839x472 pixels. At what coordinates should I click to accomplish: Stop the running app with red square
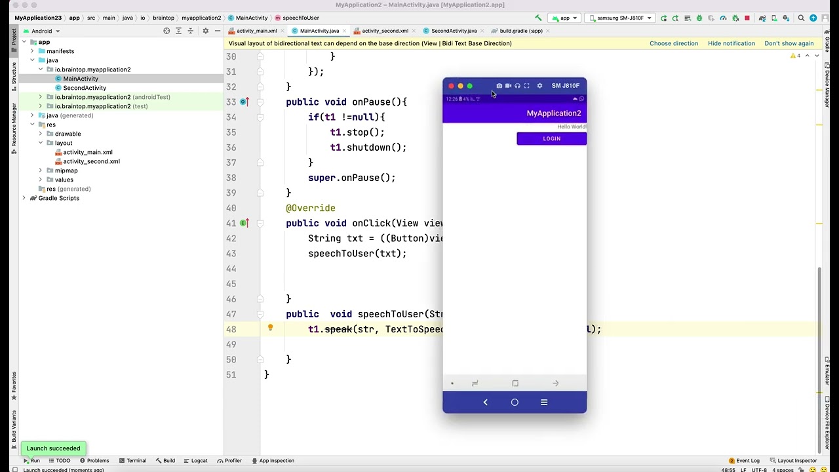(x=747, y=18)
